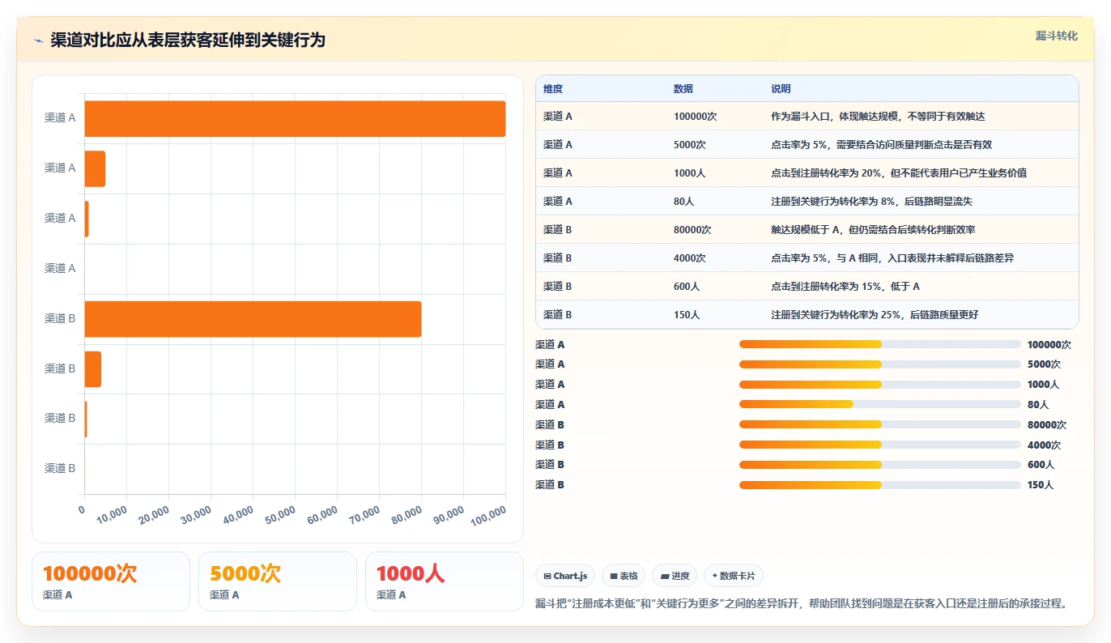
Task: Click table cell 4000次
Action: tap(690, 258)
